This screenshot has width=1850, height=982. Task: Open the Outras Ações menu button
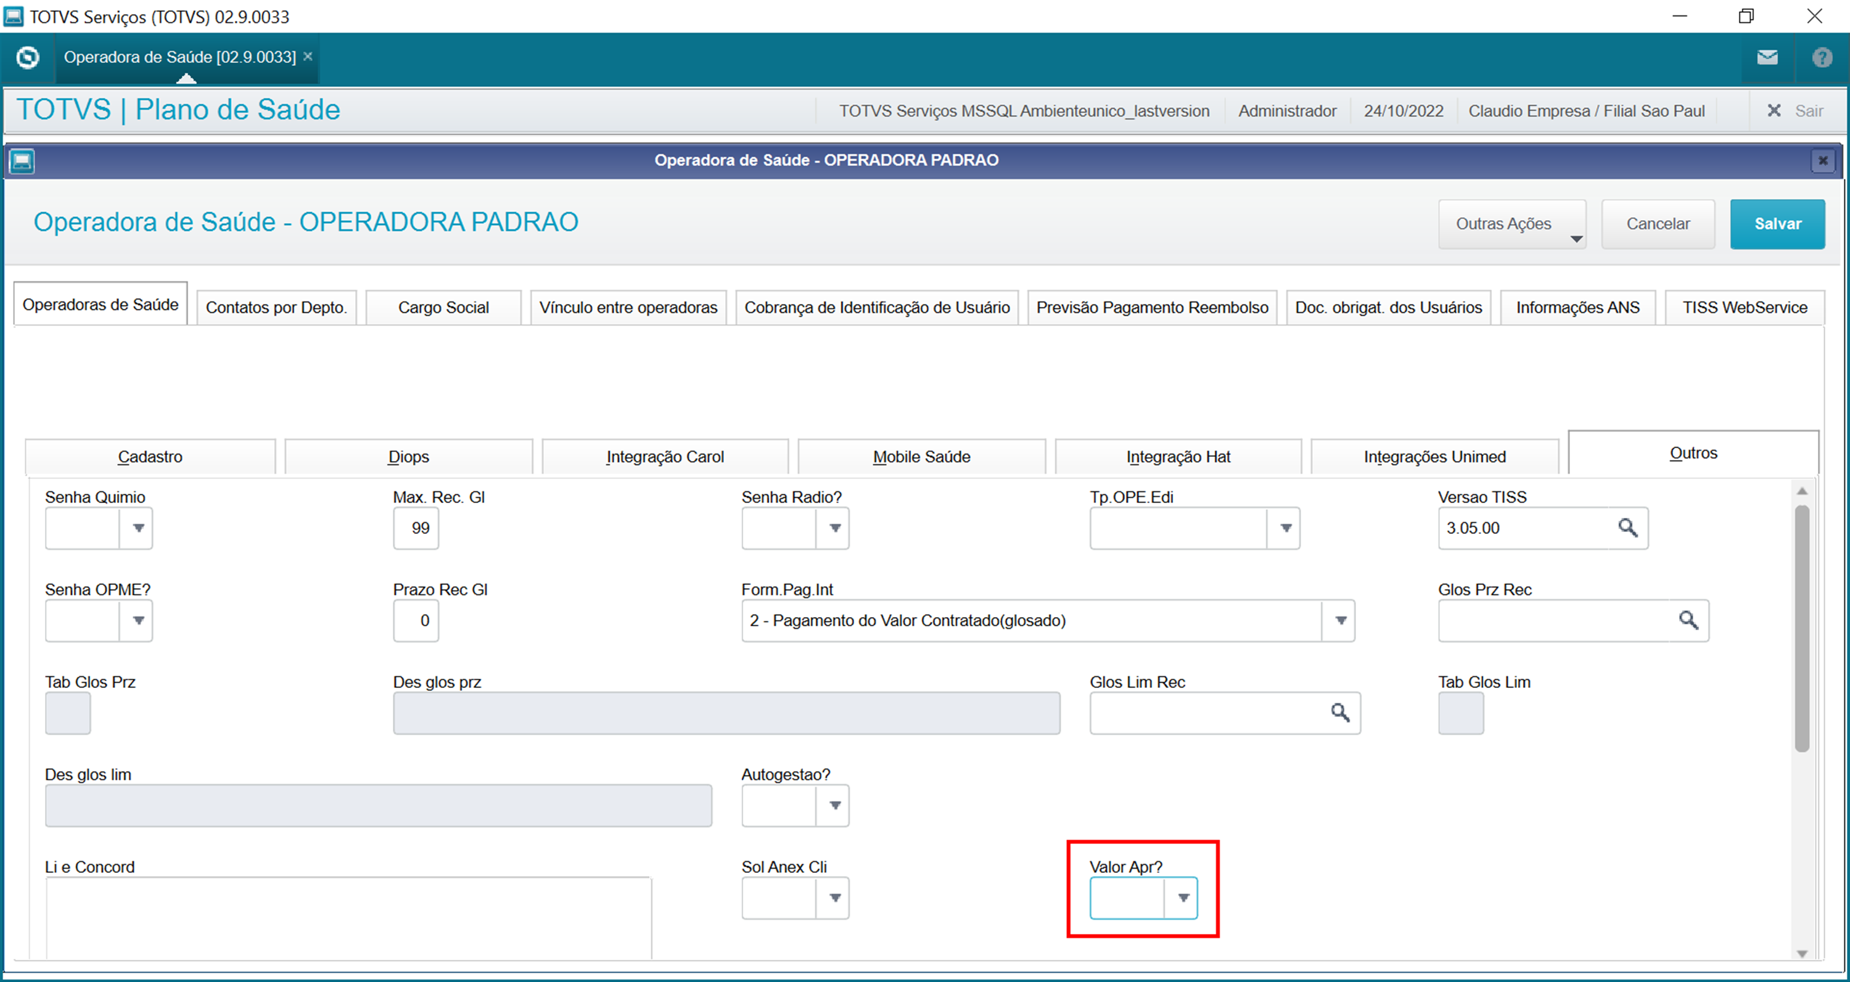pyautogui.click(x=1511, y=224)
